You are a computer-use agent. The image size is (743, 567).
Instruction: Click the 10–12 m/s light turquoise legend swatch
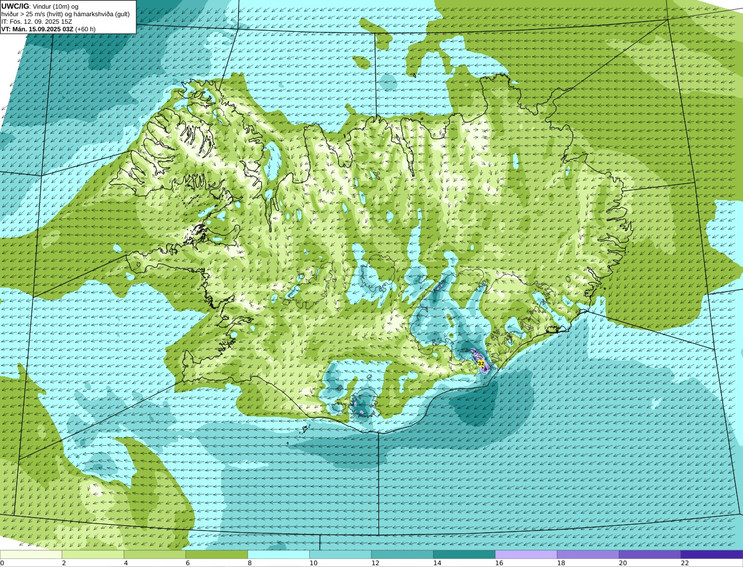341,554
